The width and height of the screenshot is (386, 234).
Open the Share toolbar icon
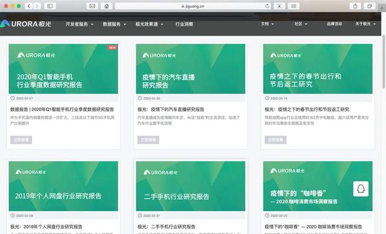pos(355,6)
